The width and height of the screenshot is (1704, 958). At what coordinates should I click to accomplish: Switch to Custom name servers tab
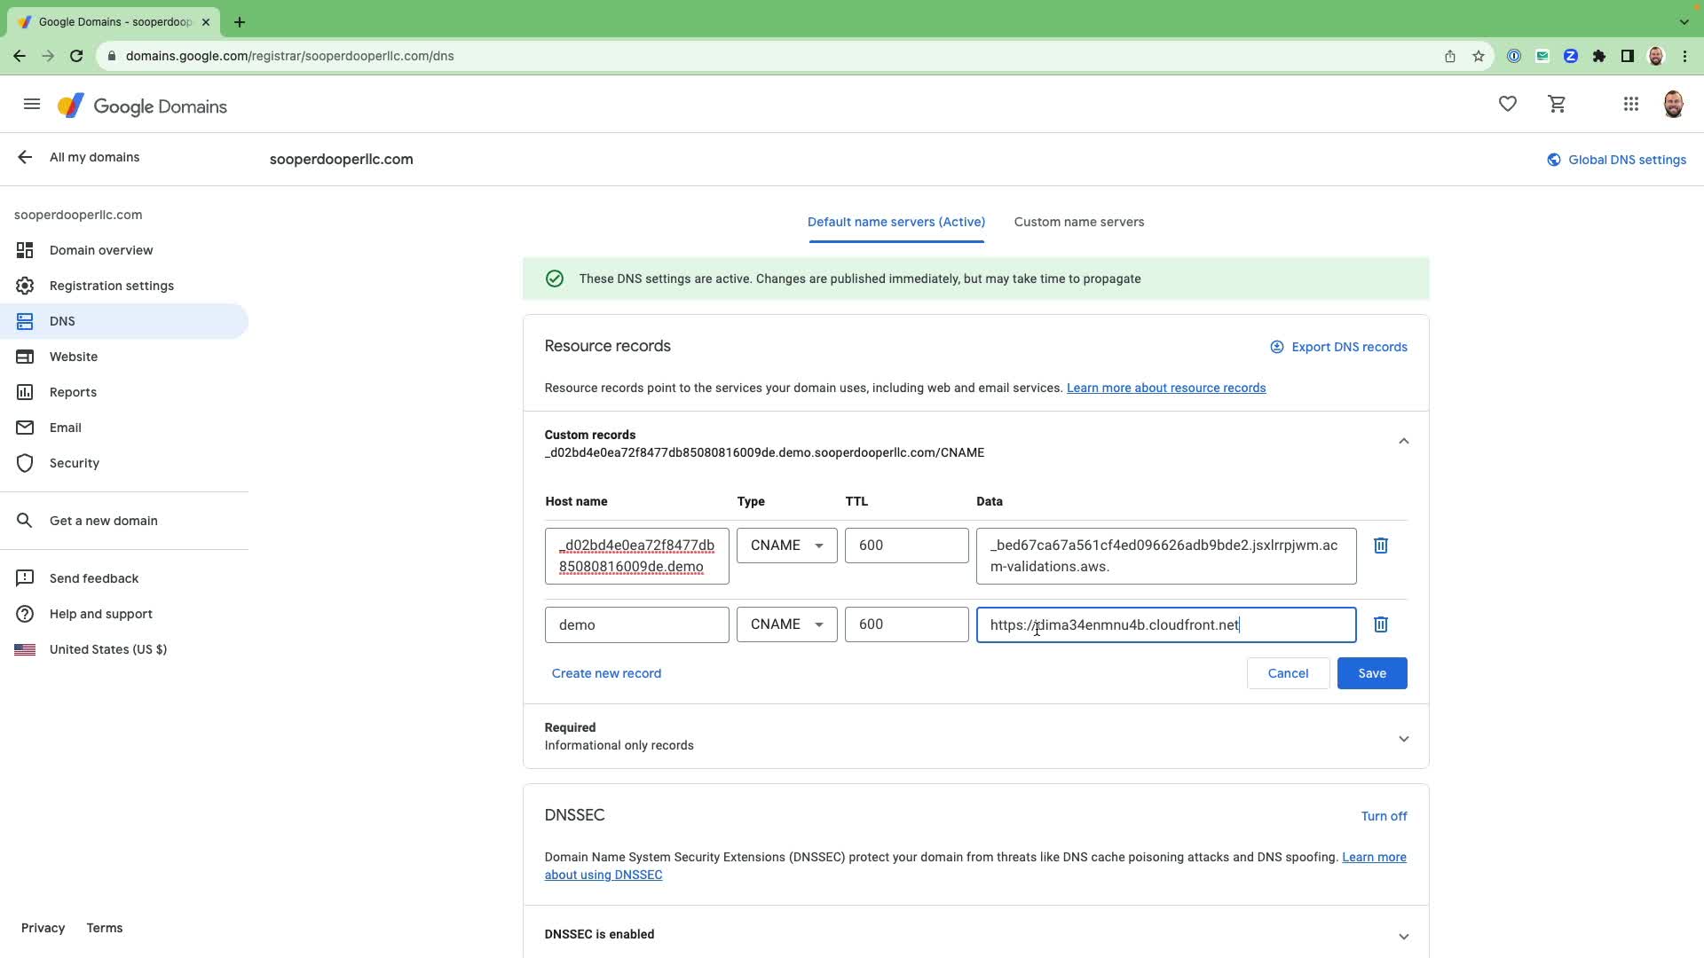pos(1078,222)
